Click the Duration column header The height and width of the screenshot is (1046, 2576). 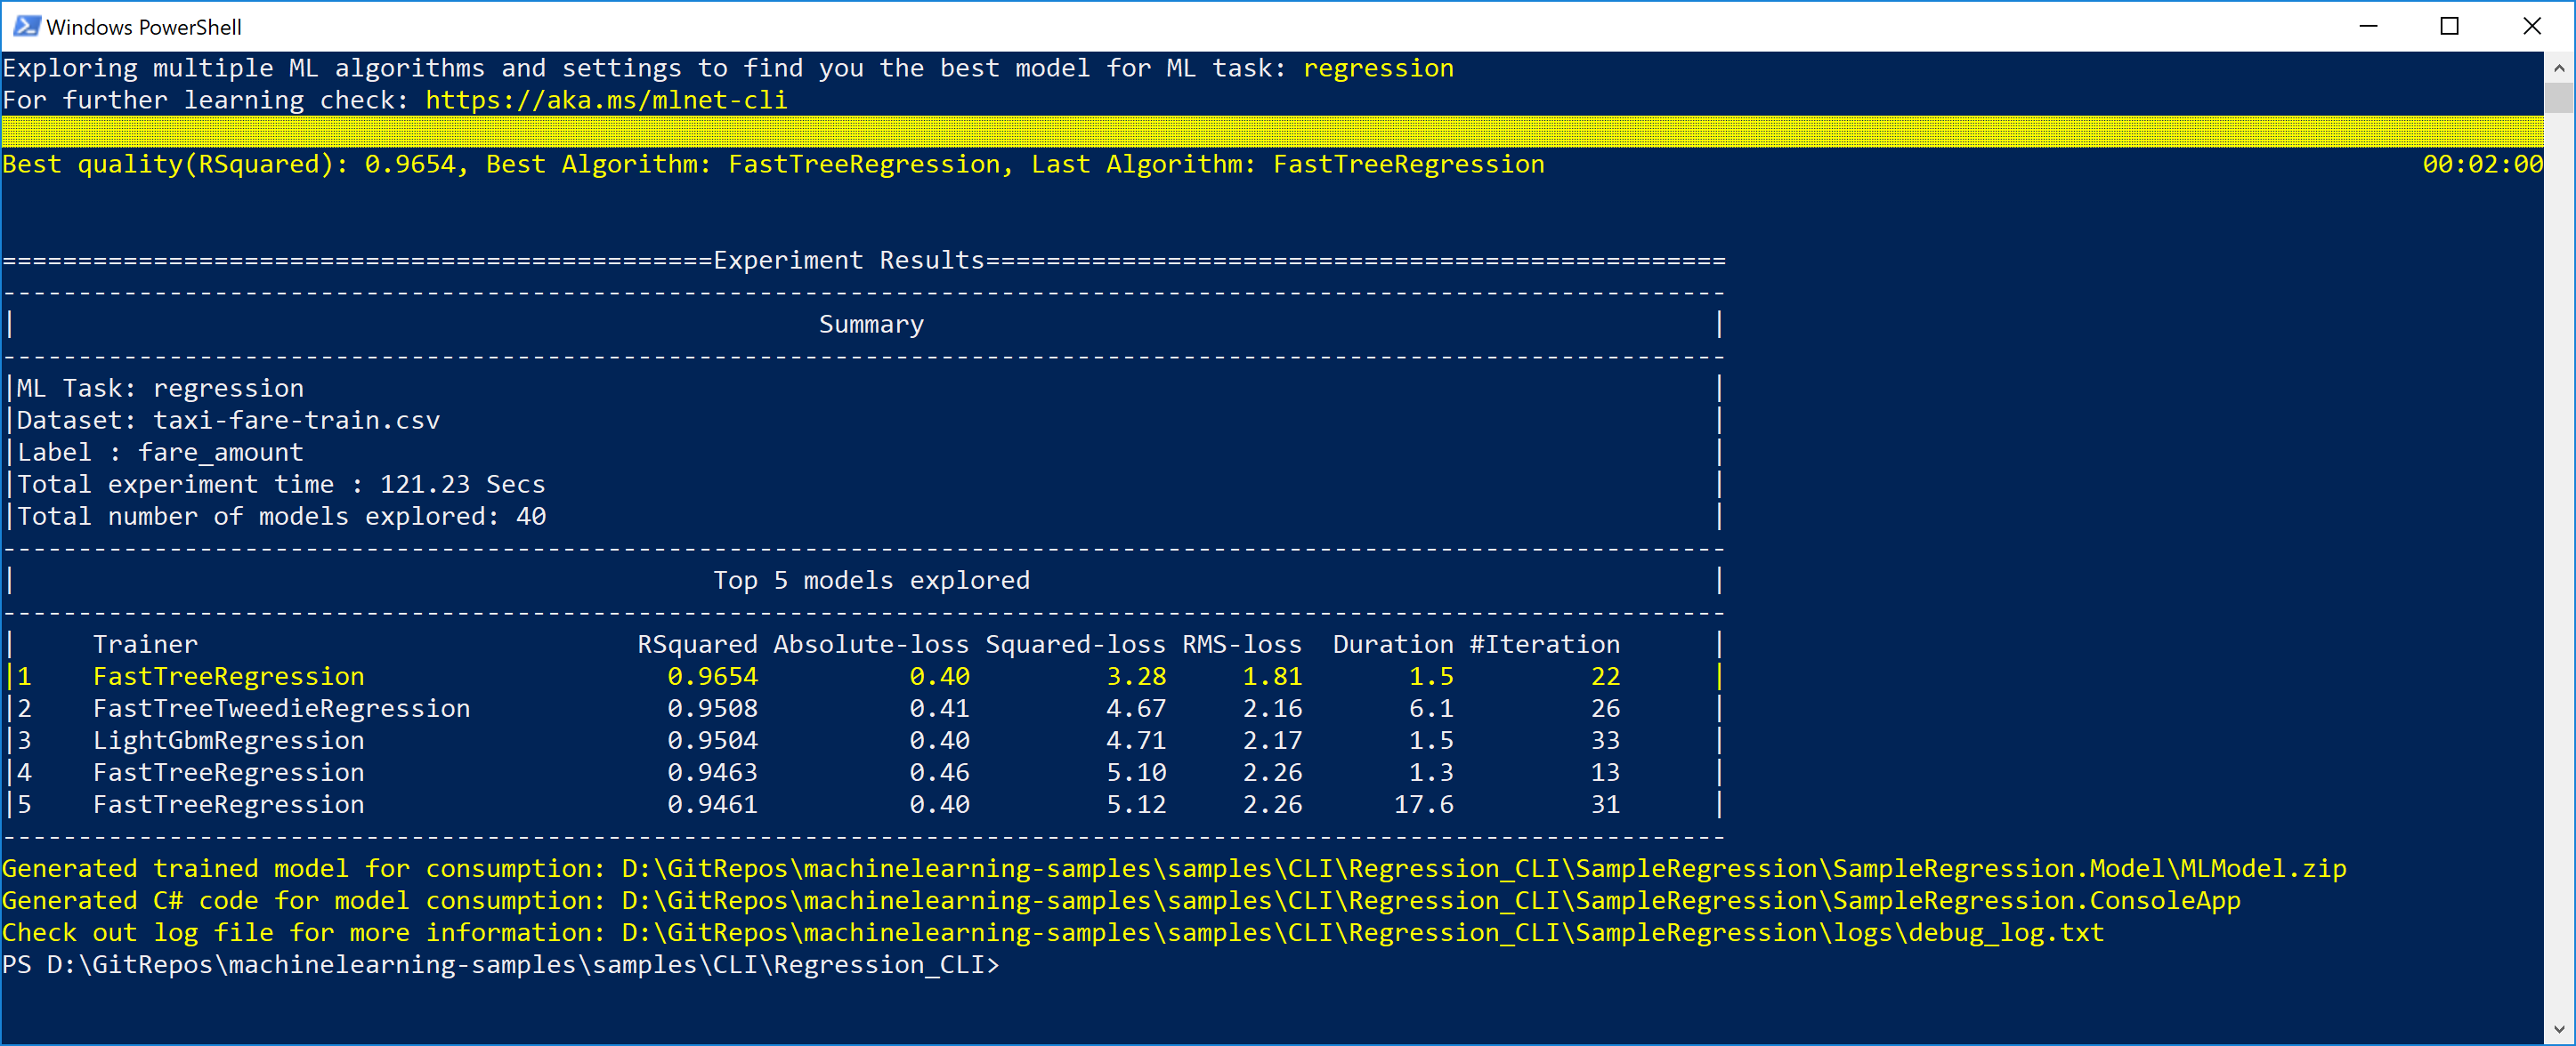point(1393,644)
